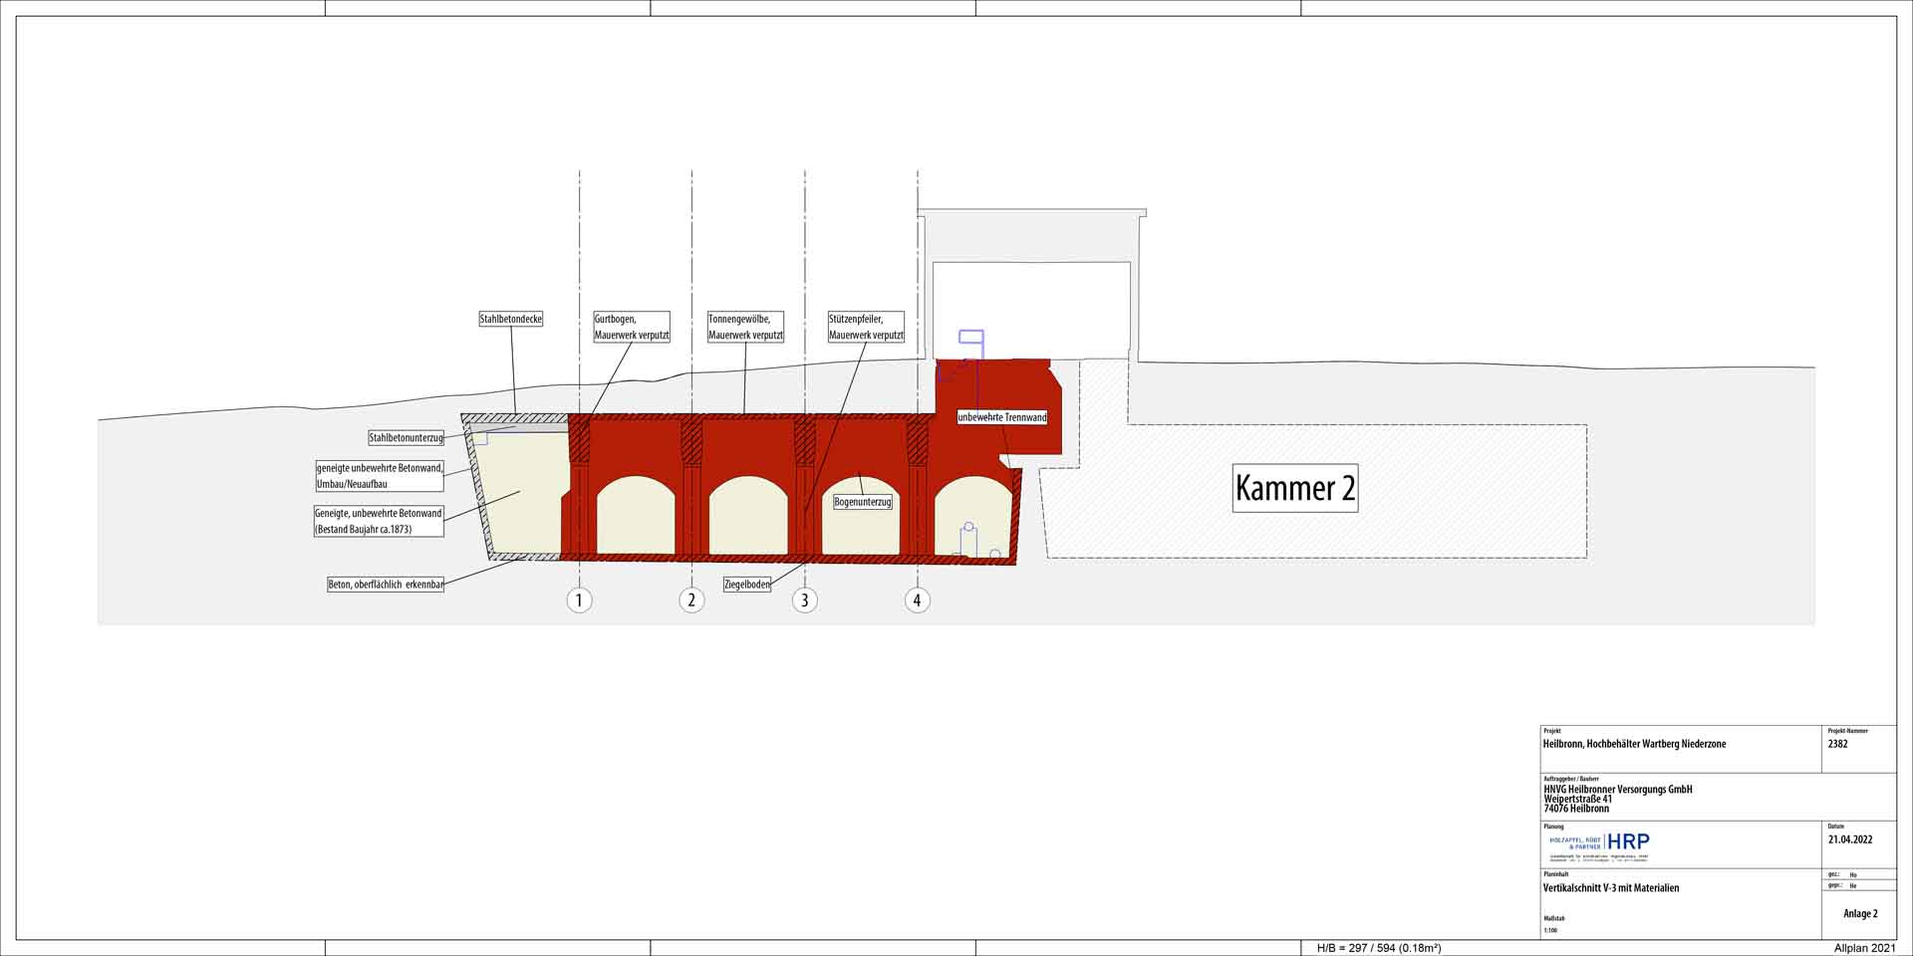The width and height of the screenshot is (1913, 956).
Task: Click the 'Anlage 2' text
Action: click(x=1860, y=914)
